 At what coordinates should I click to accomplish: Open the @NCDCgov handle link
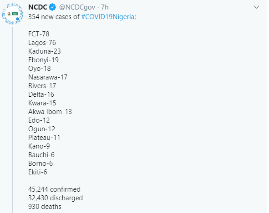tap(77, 7)
